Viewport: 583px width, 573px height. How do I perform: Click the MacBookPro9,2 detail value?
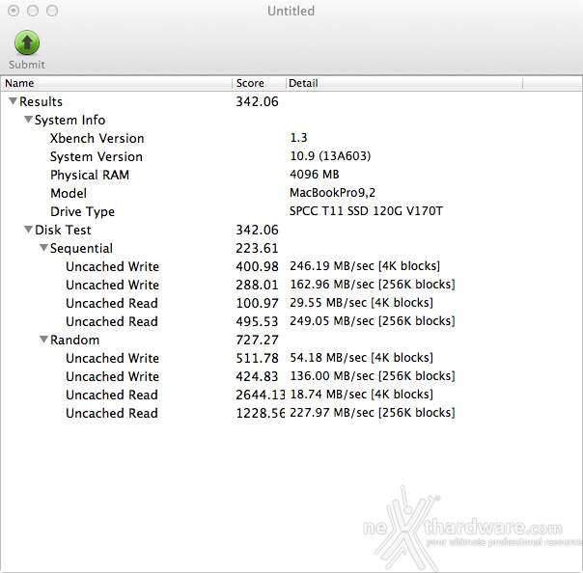tap(332, 193)
